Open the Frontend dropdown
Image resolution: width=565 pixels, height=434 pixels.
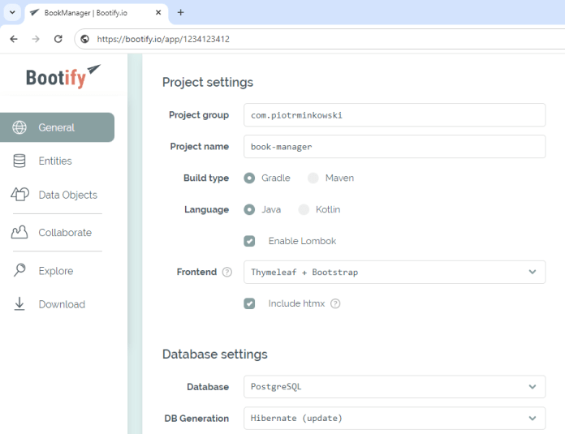(x=395, y=272)
